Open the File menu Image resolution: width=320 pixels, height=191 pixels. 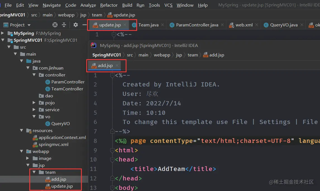[8, 5]
